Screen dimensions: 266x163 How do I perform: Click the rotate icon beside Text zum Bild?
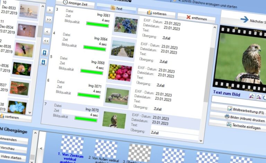pos(265,98)
